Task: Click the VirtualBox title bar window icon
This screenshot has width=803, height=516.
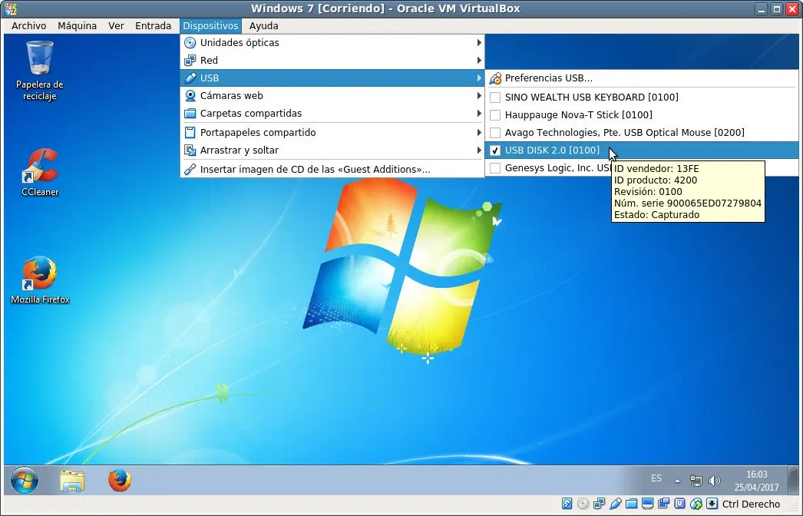Action: point(11,8)
